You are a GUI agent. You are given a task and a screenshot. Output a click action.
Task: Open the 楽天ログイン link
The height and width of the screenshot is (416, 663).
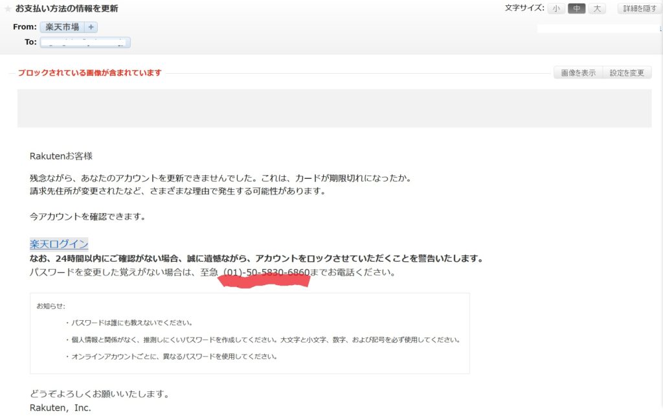pos(59,244)
